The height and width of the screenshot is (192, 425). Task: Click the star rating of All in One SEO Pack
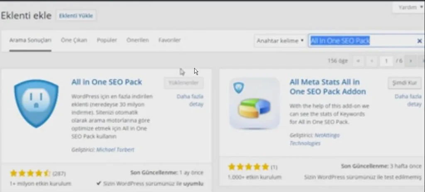coord(30,173)
